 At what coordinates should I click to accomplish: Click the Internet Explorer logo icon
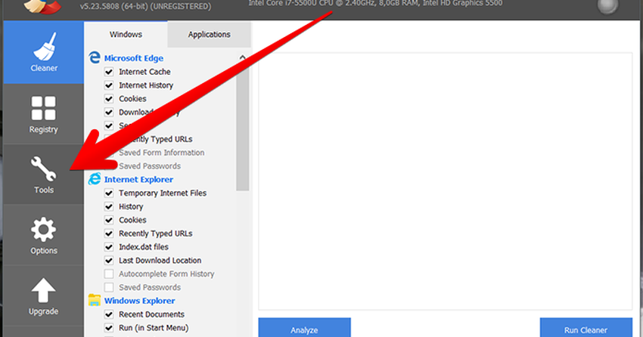point(95,180)
